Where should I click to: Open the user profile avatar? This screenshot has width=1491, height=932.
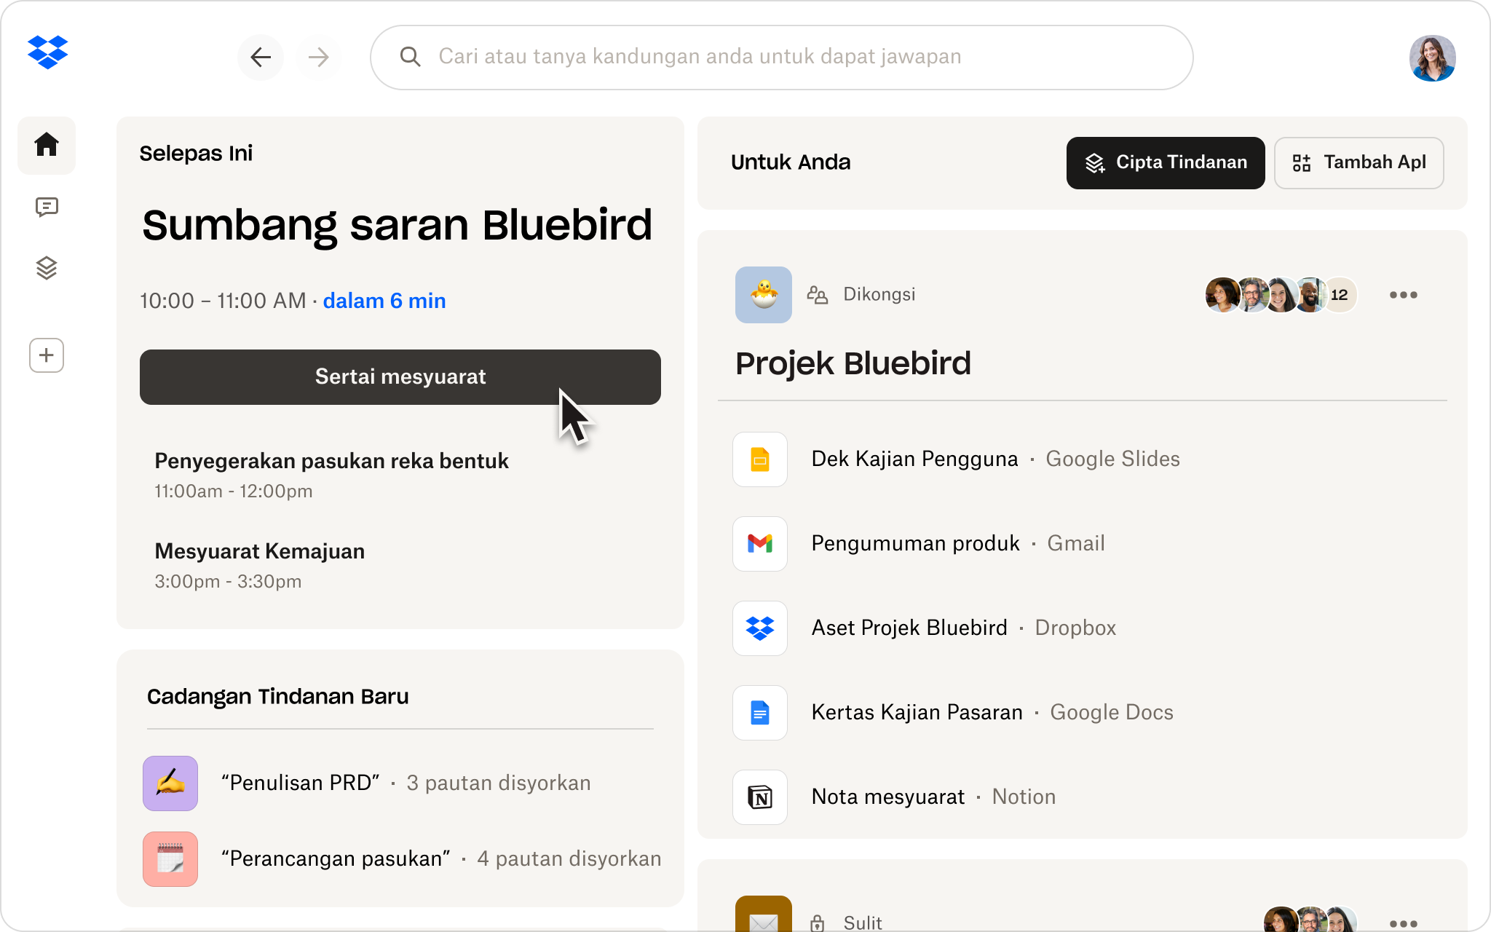(x=1432, y=58)
